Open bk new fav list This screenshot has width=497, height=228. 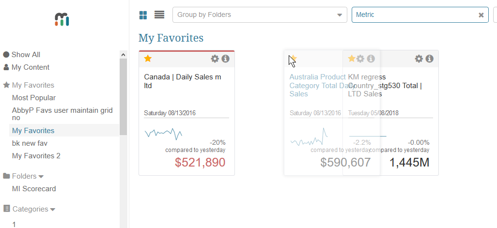click(30, 143)
